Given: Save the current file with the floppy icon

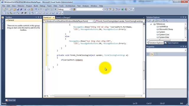Looking at the screenshot, I should (18, 9).
